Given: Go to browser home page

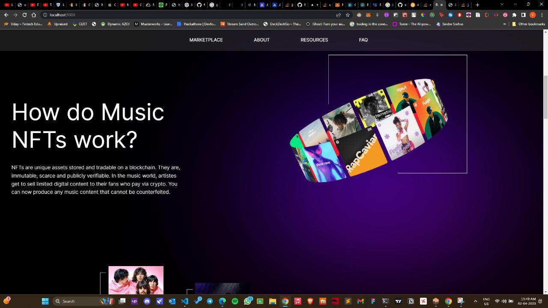Looking at the screenshot, I should [34, 15].
